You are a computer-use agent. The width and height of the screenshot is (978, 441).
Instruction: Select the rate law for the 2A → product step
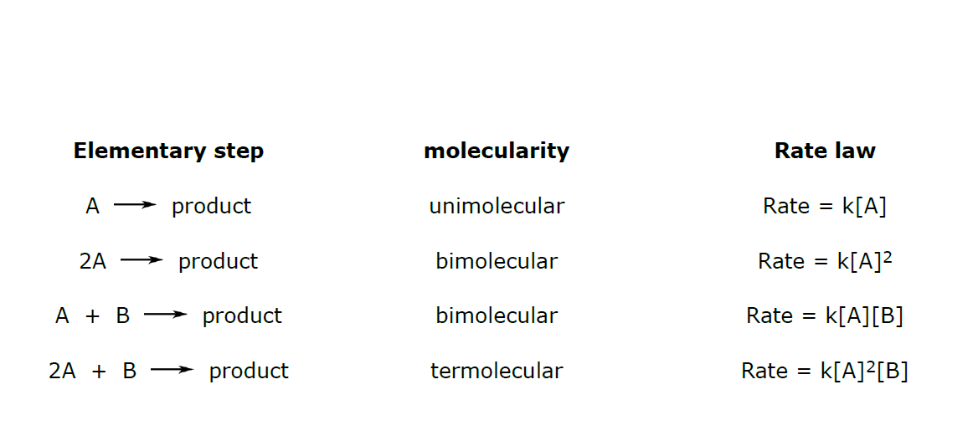tap(825, 261)
